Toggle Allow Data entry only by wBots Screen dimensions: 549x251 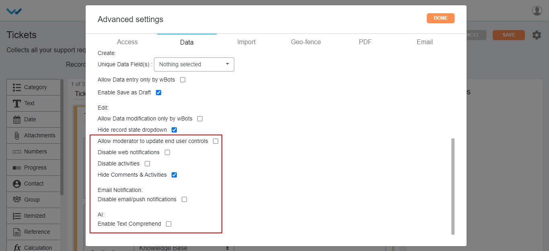click(183, 80)
